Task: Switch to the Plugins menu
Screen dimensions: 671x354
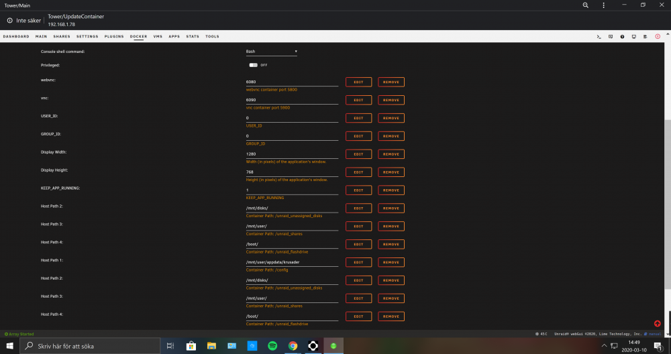Action: (114, 37)
